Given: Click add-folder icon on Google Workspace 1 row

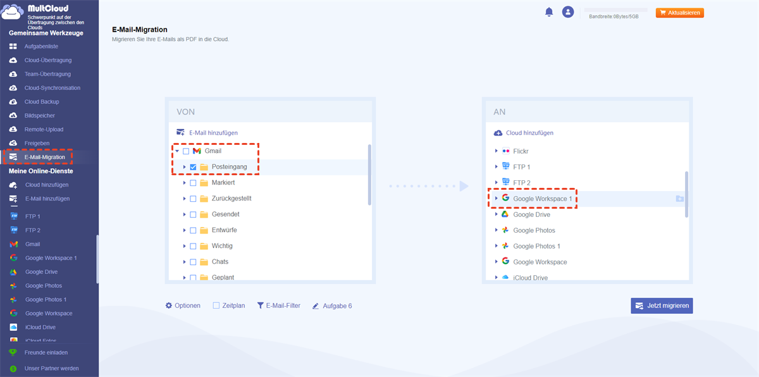Looking at the screenshot, I should click(x=679, y=199).
